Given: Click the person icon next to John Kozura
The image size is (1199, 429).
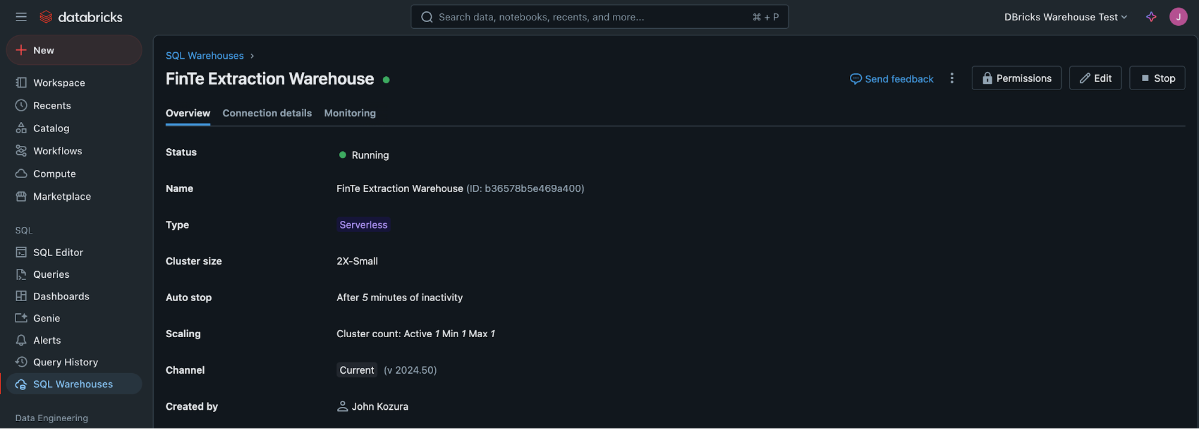Looking at the screenshot, I should pyautogui.click(x=342, y=406).
